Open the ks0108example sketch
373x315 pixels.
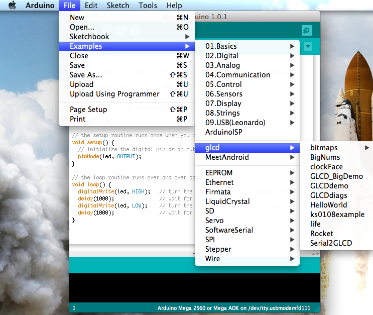[336, 215]
